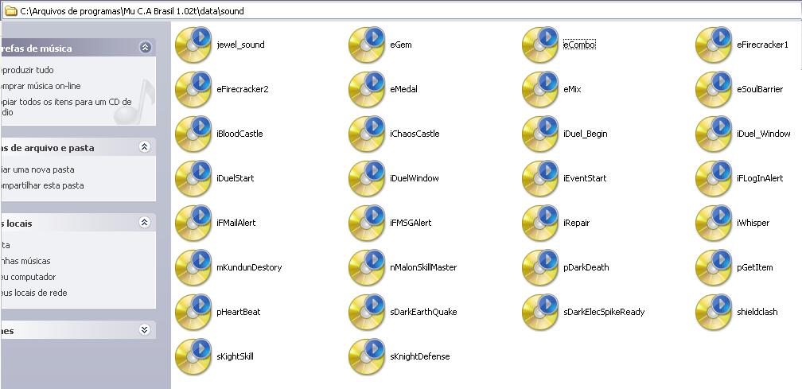
Task: Click the sDarkElecSpikeReady file icon
Action: coord(539,312)
